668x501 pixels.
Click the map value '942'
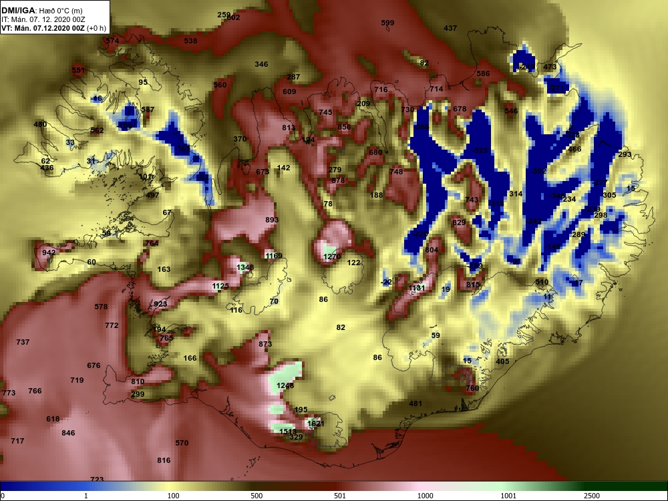(49, 253)
